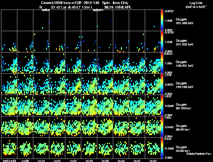
Task: Click the 14:09 panel in Oxygen 168-231 keV row
Action: (x=25, y=63)
